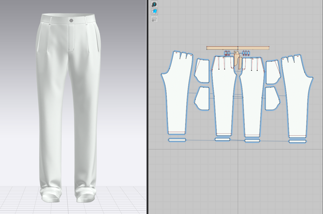The height and width of the screenshot is (214, 323).
Task: Select the rightmost hem cuff strip piece
Action: coord(298,141)
